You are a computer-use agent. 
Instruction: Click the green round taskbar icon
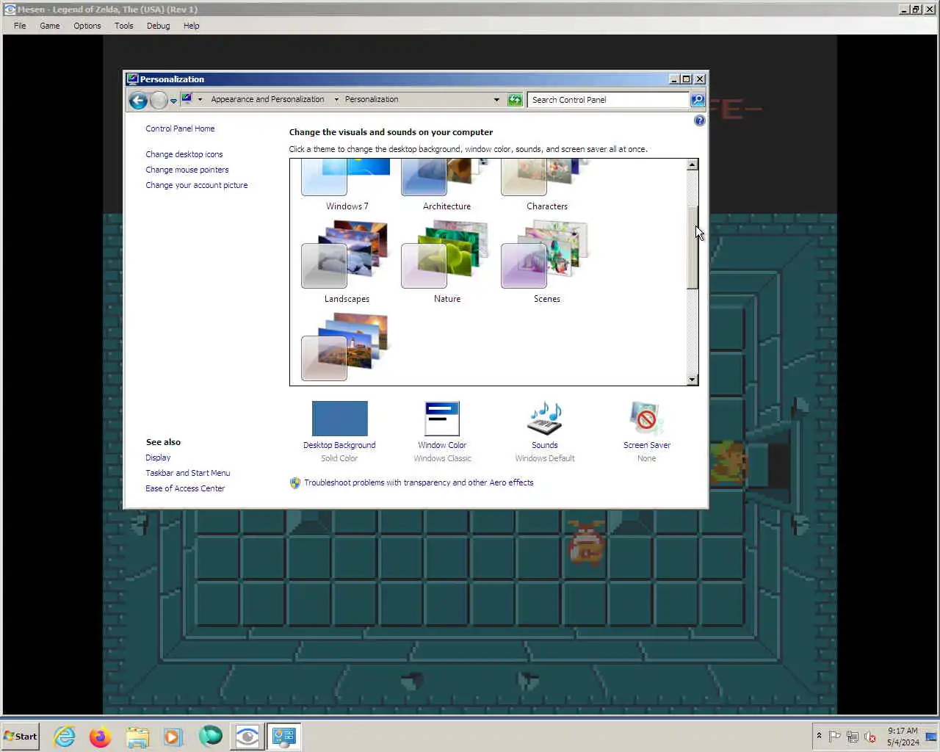click(x=210, y=737)
